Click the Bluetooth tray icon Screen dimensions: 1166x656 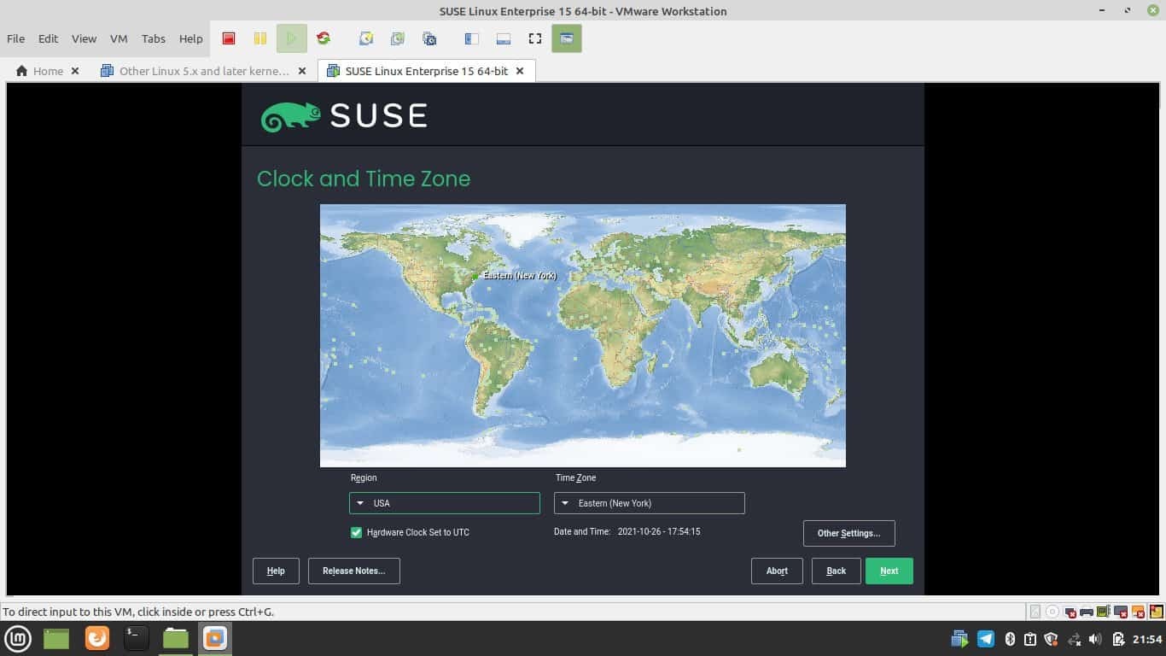pos(1009,639)
